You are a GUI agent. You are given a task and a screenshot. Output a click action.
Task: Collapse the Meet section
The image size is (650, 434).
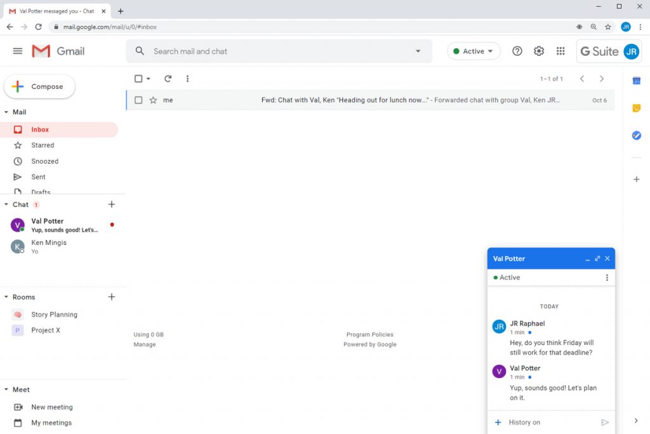click(x=6, y=389)
